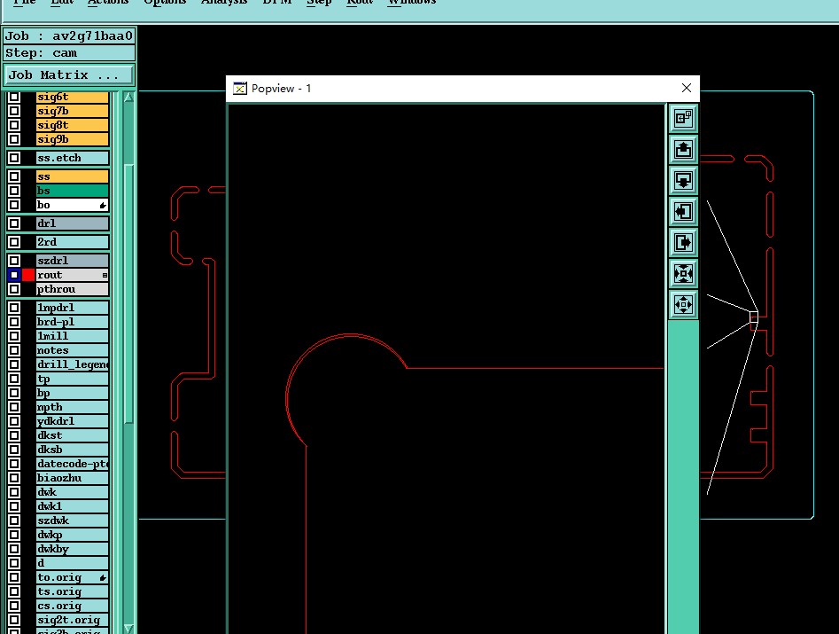
Task: Click the grid marker icon on the rout layer
Action: click(x=105, y=275)
